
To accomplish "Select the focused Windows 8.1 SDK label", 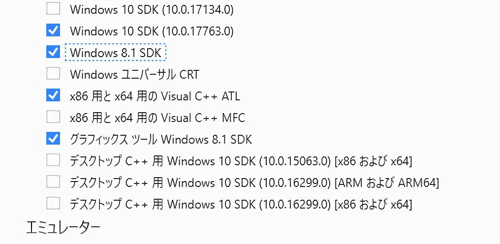I will pos(116,53).
